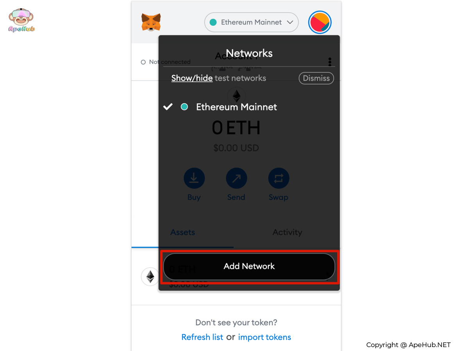
Task: Dismiss the test networks notice
Action: [316, 78]
